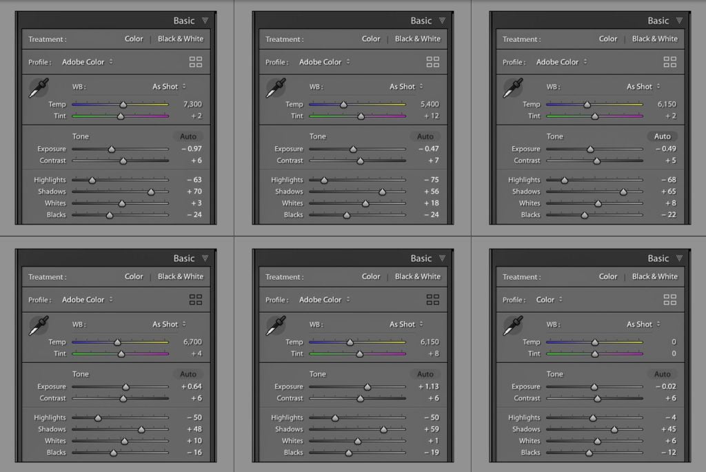This screenshot has height=472, width=706.
Task: Select WB eyedropper in the Profile Color panel
Action: (513, 325)
